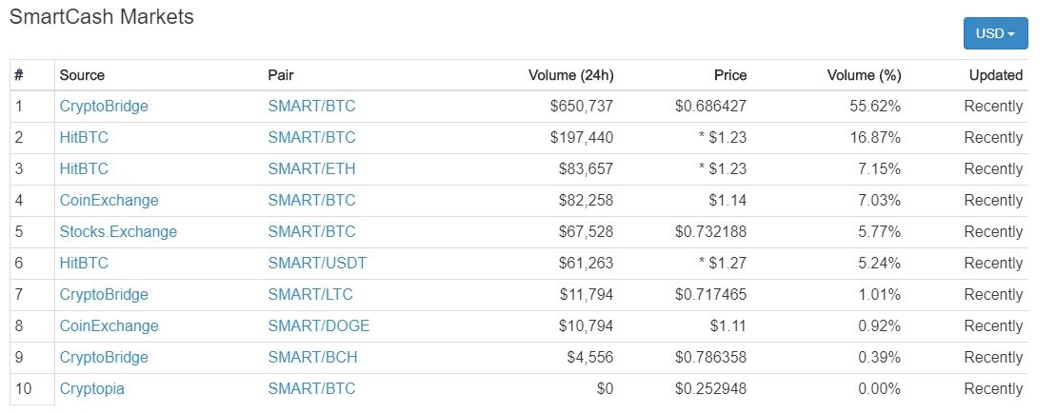The width and height of the screenshot is (1056, 413).
Task: Select SMART/ETH pair on HitBTC
Action: pos(311,168)
